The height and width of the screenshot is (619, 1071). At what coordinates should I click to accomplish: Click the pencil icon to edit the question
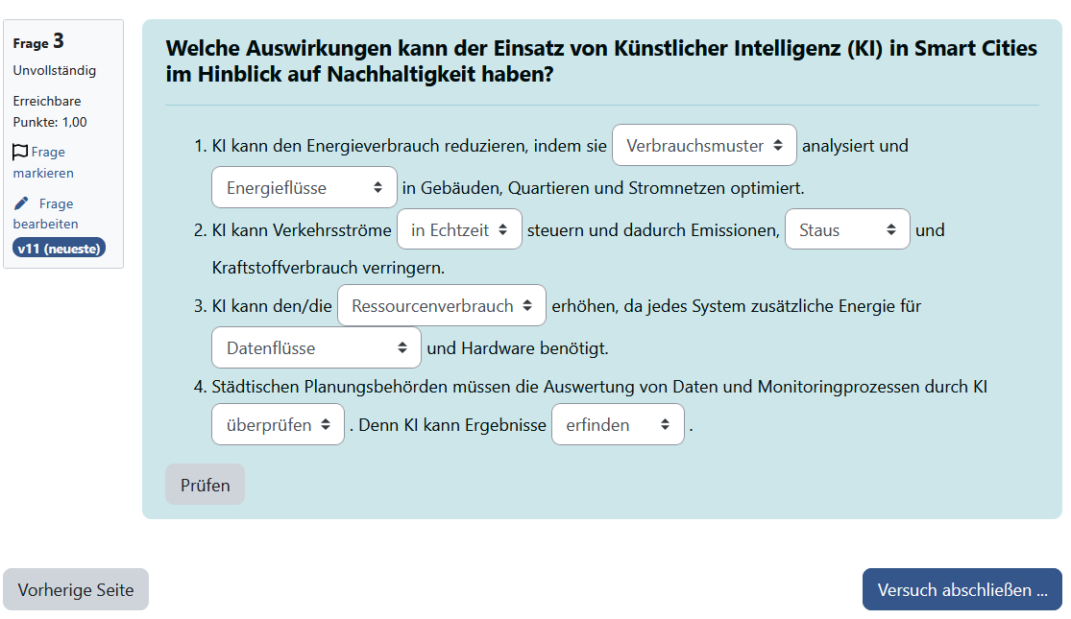21,203
